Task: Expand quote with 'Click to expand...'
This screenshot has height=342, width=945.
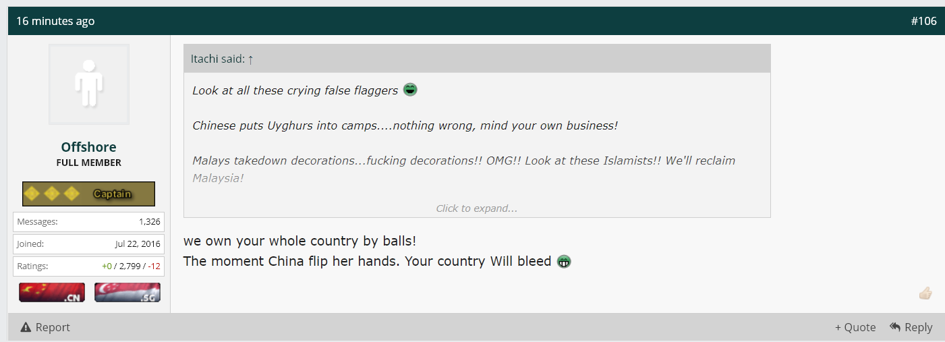Action: 477,208
